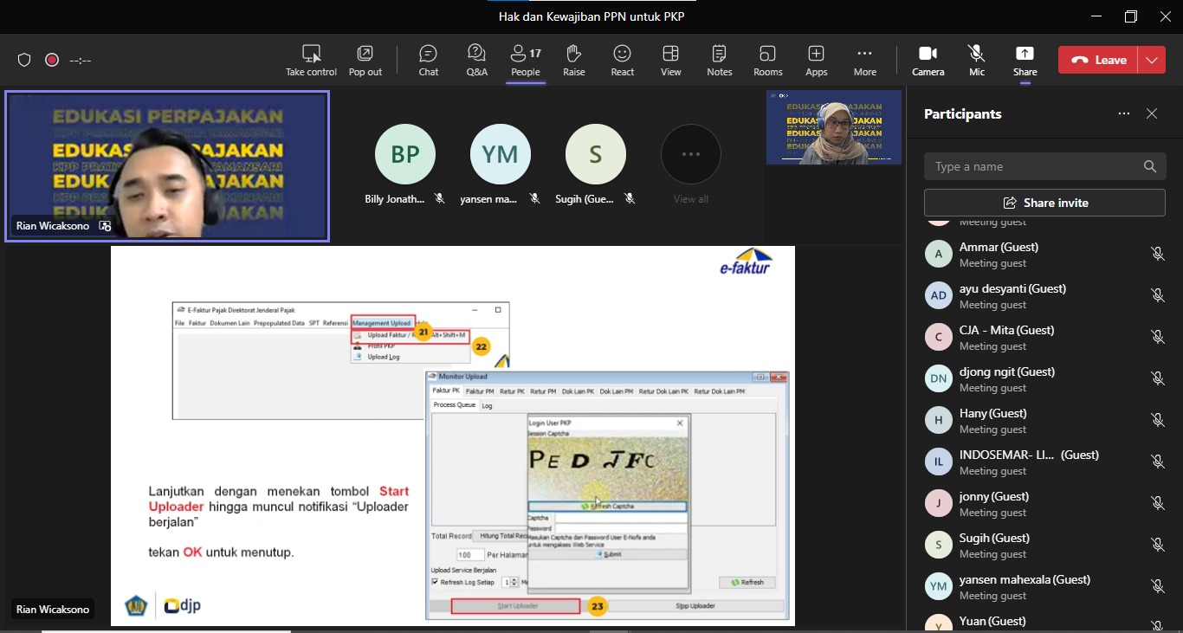Click yansen mahexala's muted mic icon in the Participants panel
Viewport: 1183px width, 633px height.
coord(1157,586)
